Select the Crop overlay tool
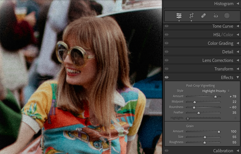Screen dimensions: 241x154 click(x=191, y=16)
